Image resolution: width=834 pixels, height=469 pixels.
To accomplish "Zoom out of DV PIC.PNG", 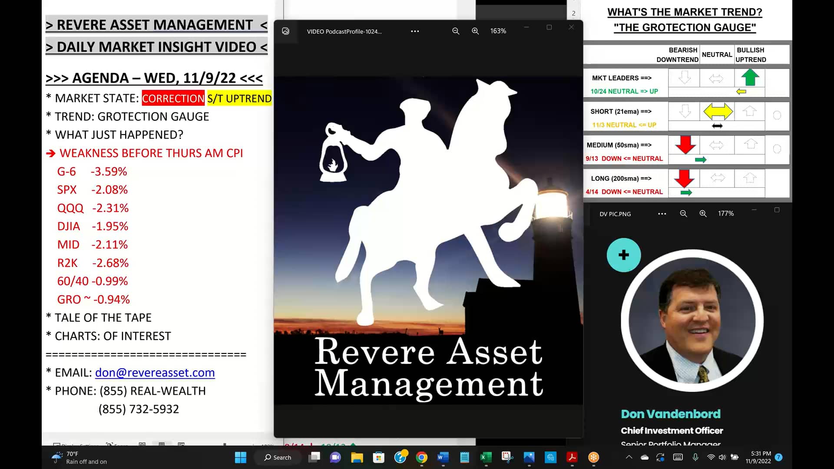I will point(683,214).
